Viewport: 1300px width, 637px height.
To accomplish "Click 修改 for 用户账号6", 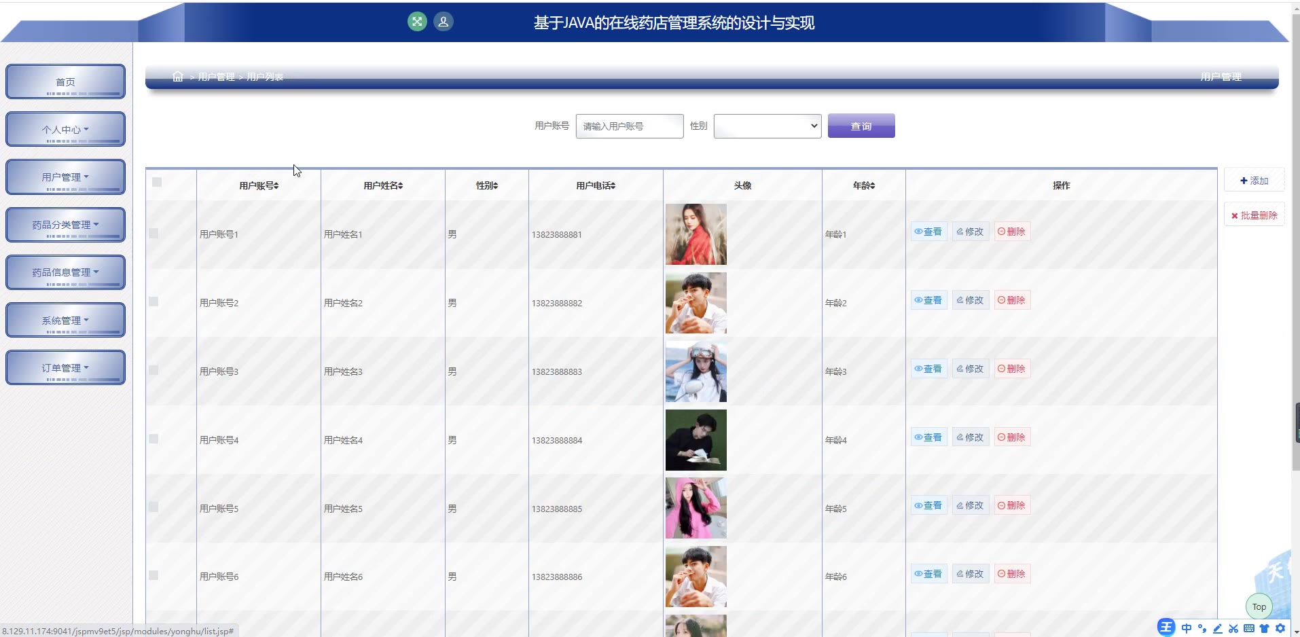I will (x=971, y=574).
